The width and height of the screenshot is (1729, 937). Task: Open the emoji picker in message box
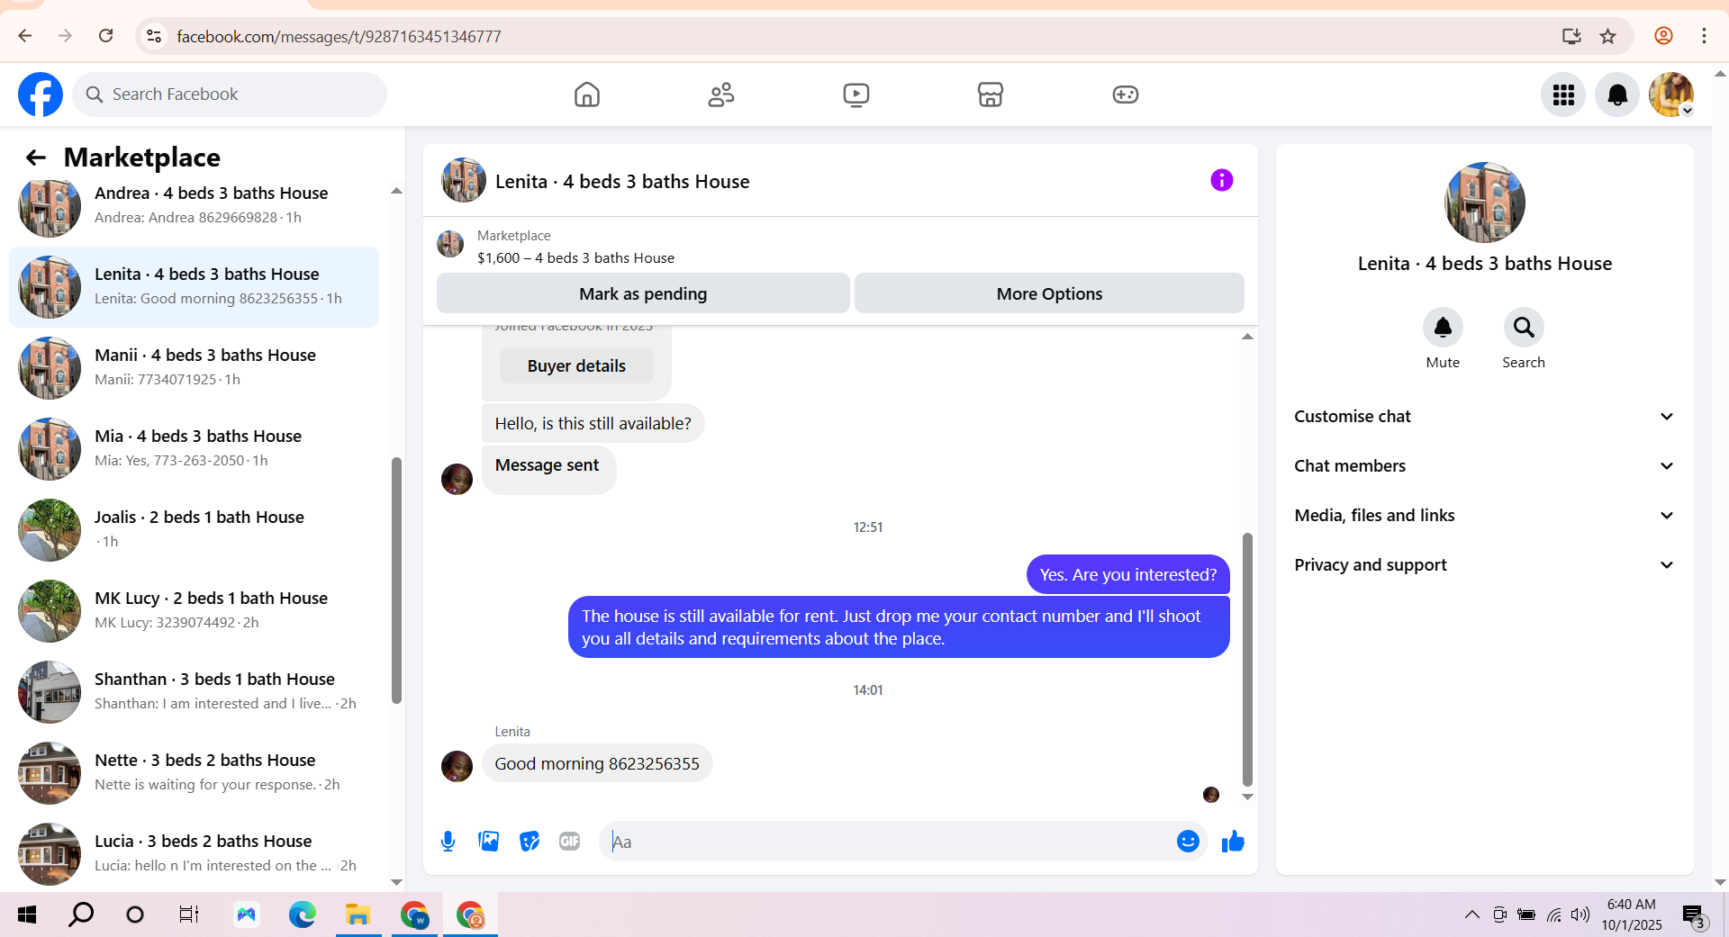[x=1188, y=842]
